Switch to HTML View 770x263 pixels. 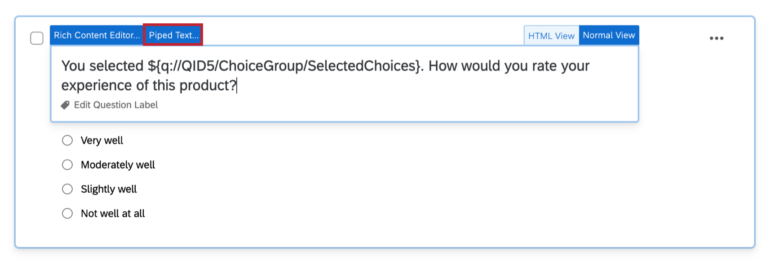coord(551,35)
